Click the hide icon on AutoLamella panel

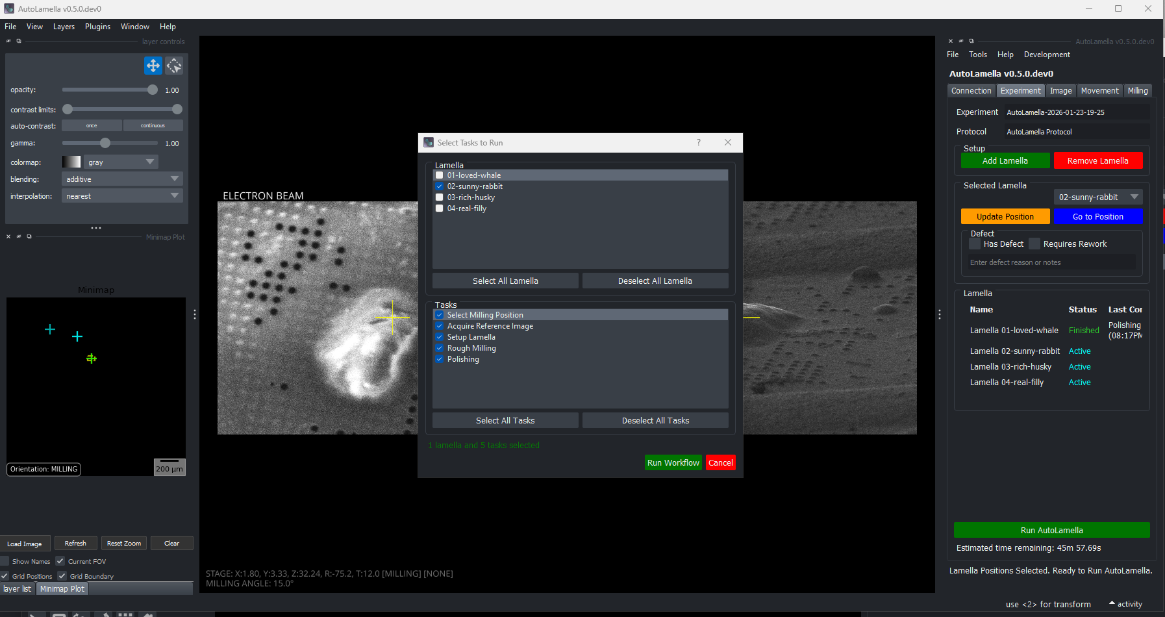coord(961,41)
